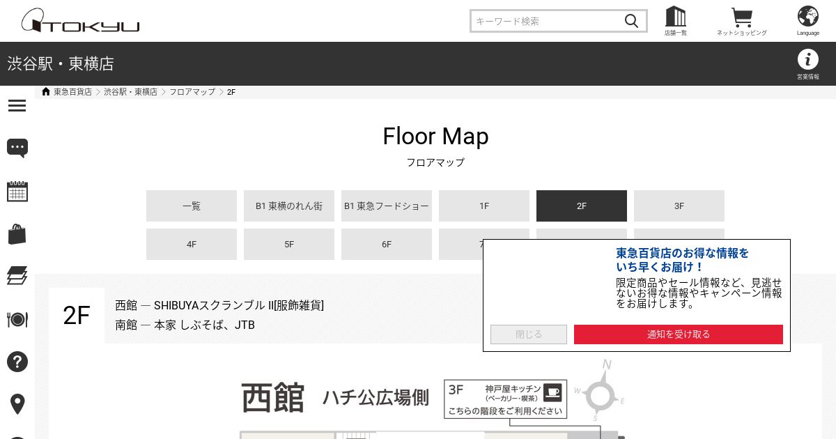836x439 pixels.
Task: Click the stacked floors sidebar icon
Action: (x=17, y=276)
